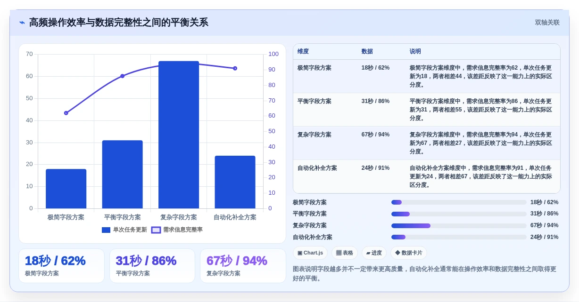
Task: Click the 自动化补全方案 bar in the chart
Action: tap(235, 182)
